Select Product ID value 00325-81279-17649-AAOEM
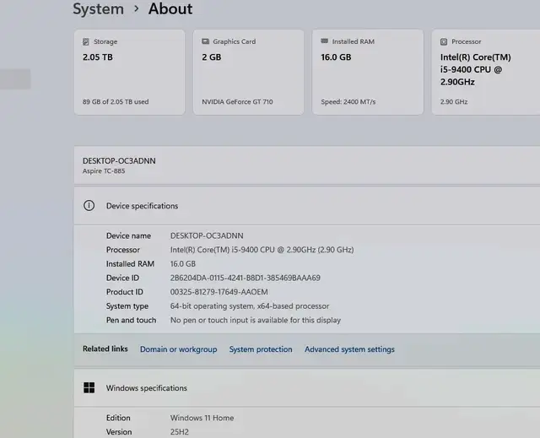Viewport: 540px width, 438px height. pyautogui.click(x=219, y=292)
